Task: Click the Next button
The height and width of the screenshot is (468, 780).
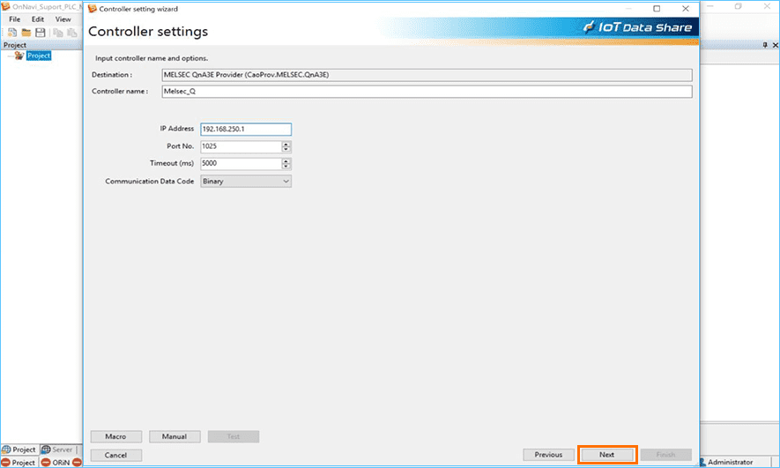Action: [x=607, y=455]
